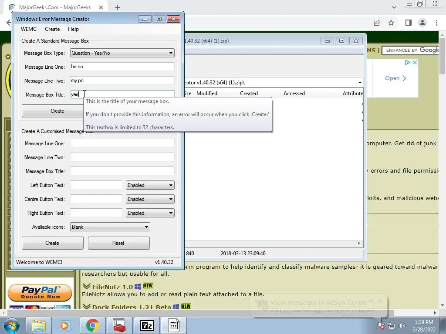446x334 pixels.
Task: Click Action Center flag tray icon
Action: (x=381, y=326)
